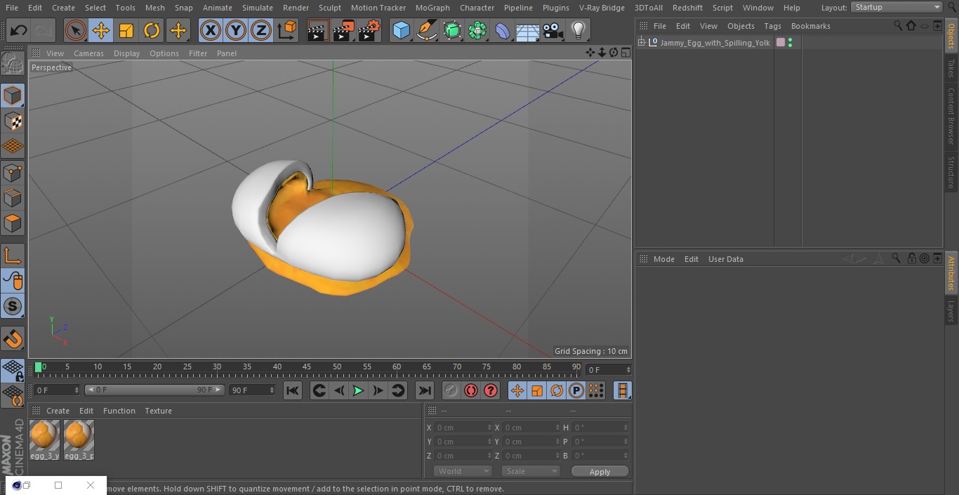Open Attribute Manager Mode menu

click(x=663, y=259)
